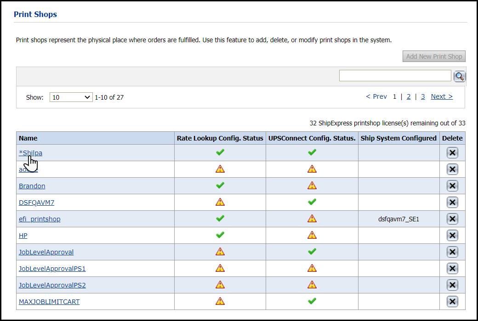Click Brandon's UPSConnect warning icon

(x=312, y=186)
